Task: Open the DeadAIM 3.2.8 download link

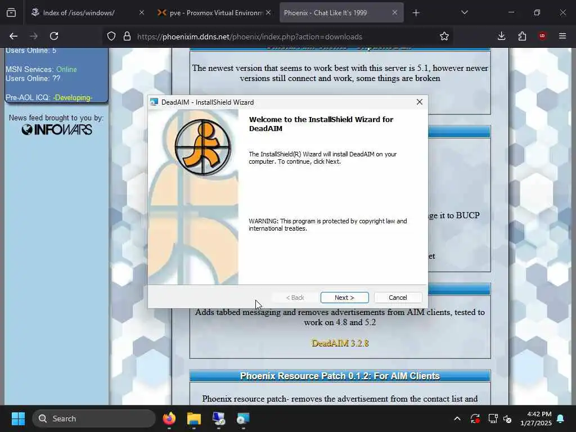Action: [x=340, y=343]
